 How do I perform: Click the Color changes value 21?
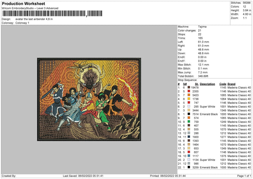199,30
